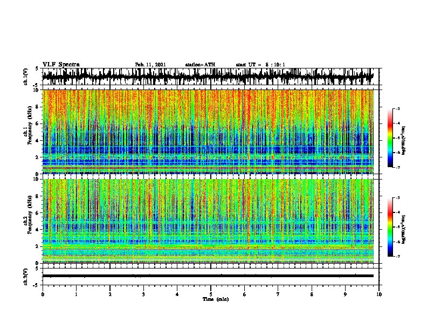Click the time axis tick label "8"
The width and height of the screenshot is (427, 330).
[x=312, y=294]
